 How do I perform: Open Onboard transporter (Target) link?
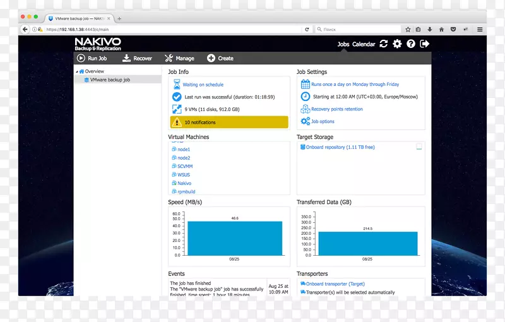(335, 284)
